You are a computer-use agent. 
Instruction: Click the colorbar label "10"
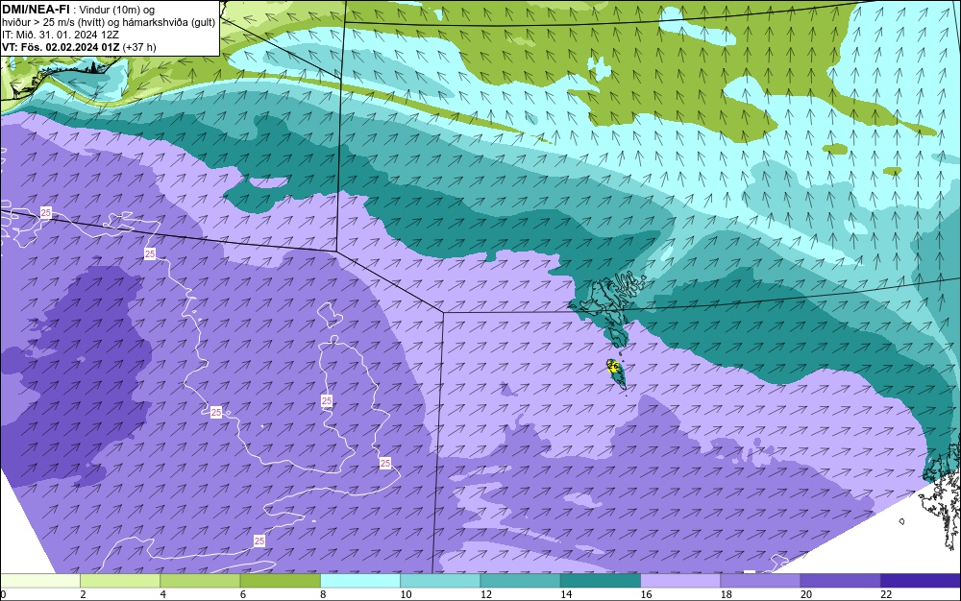(407, 594)
